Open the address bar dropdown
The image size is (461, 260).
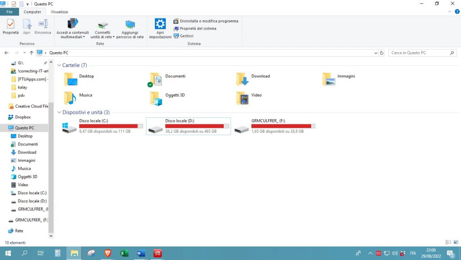375,53
